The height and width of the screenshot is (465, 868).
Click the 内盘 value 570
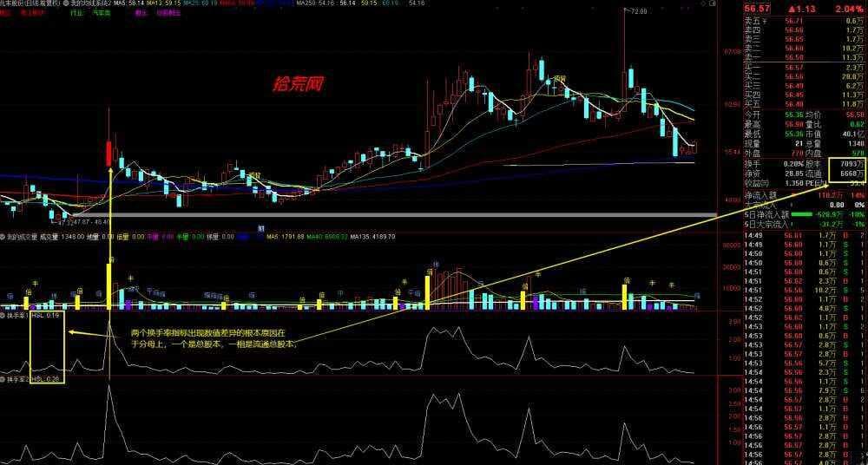click(x=858, y=152)
